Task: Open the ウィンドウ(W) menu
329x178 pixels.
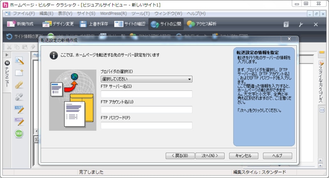Action: (x=168, y=14)
